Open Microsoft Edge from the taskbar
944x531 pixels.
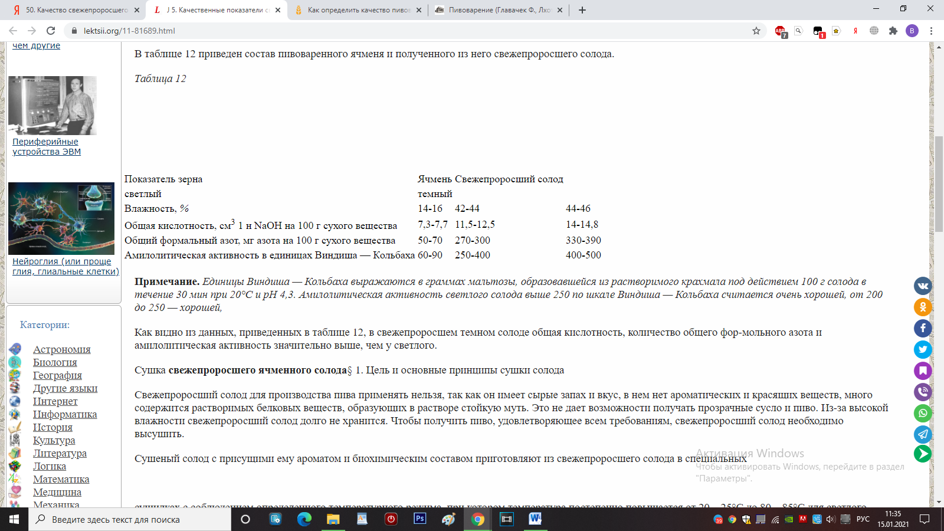[x=304, y=519]
